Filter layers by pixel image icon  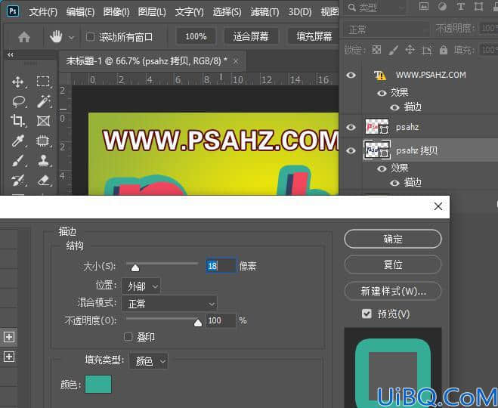click(424, 6)
